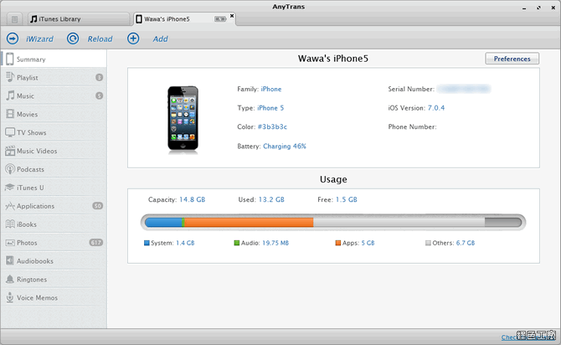Switch to the iTunes Library tab

[x=79, y=19]
